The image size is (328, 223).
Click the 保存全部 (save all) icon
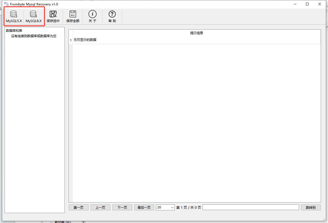[x=73, y=16]
